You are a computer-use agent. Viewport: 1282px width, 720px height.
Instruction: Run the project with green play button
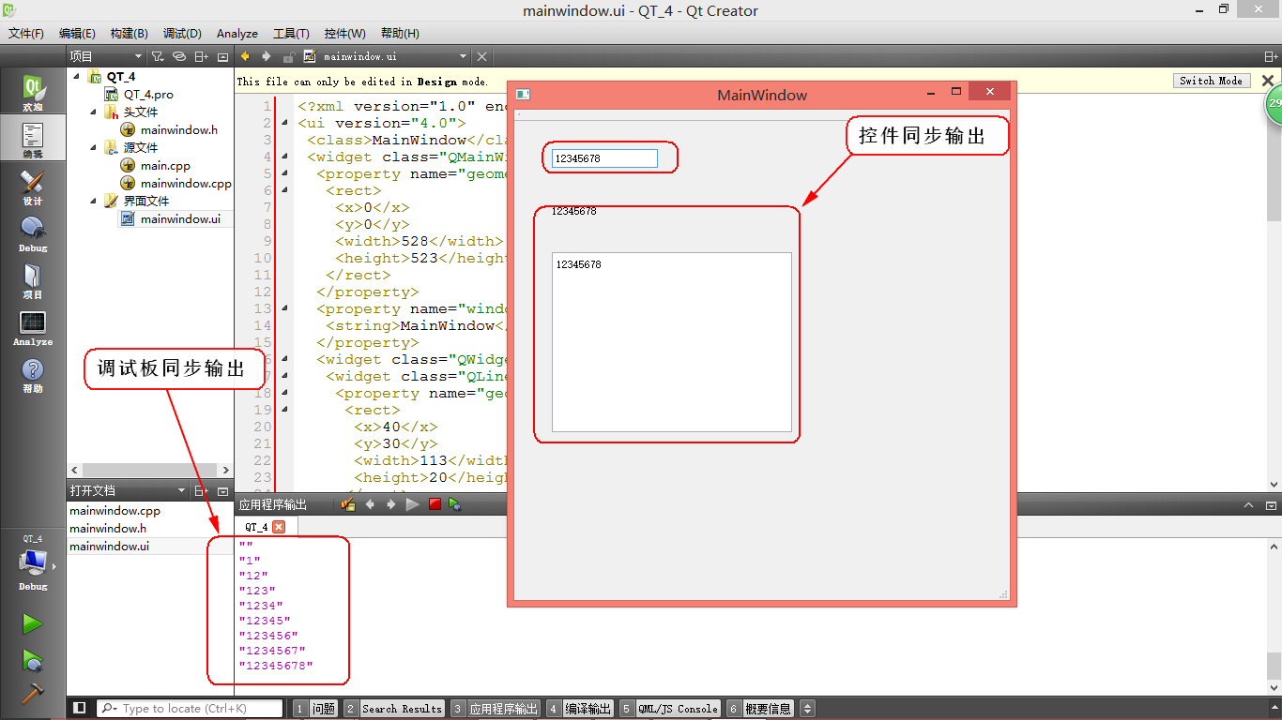pyautogui.click(x=33, y=624)
